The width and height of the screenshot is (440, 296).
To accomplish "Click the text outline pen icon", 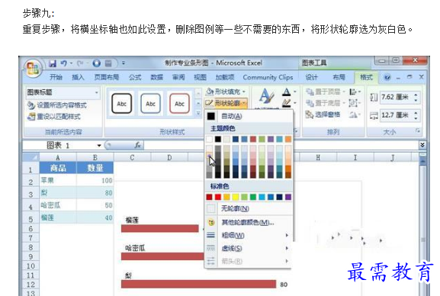I will click(x=286, y=103).
